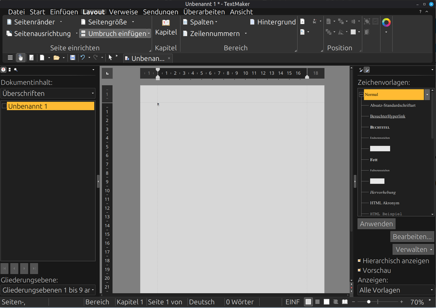Click the Hintergrund button
The height and width of the screenshot is (308, 436).
(273, 22)
